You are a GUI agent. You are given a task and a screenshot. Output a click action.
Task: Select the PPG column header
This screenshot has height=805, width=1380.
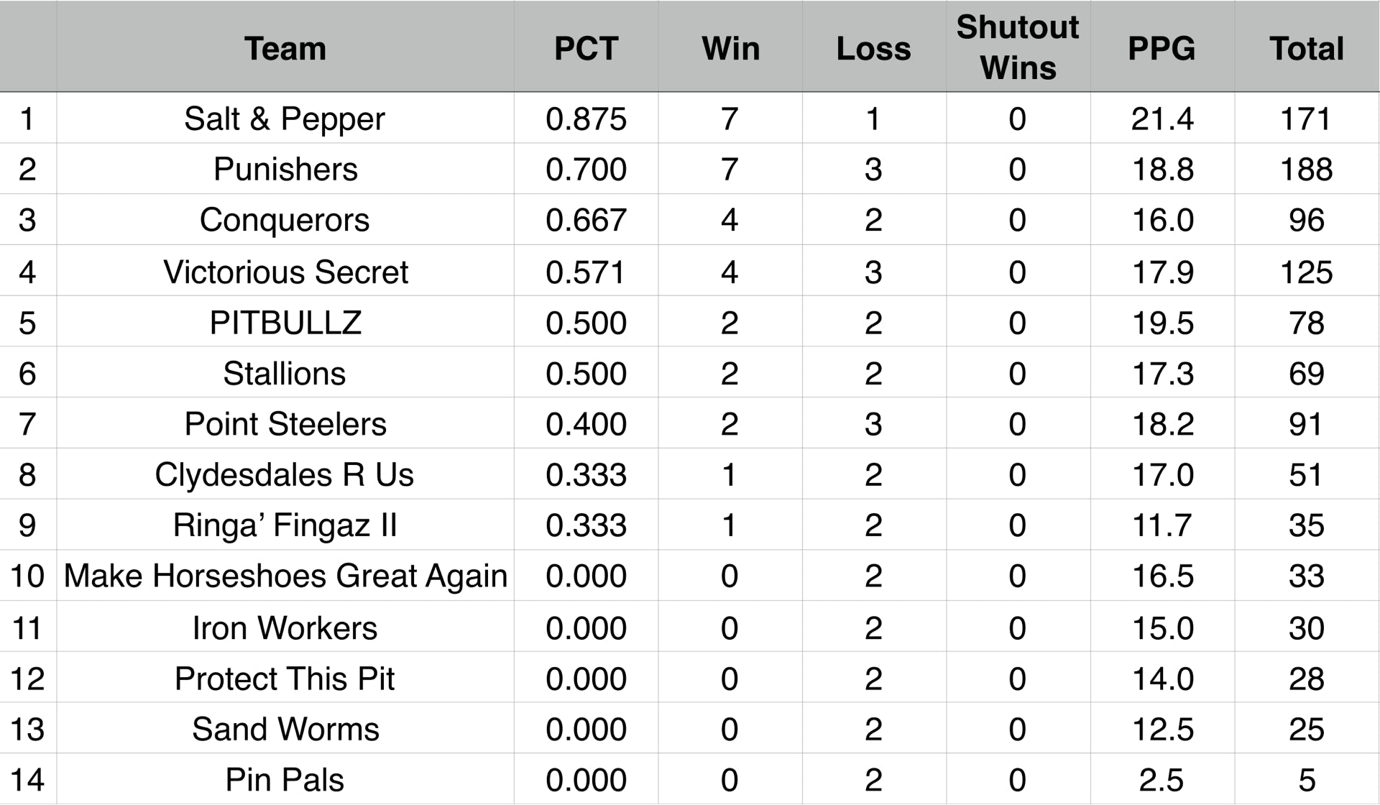(x=1161, y=49)
